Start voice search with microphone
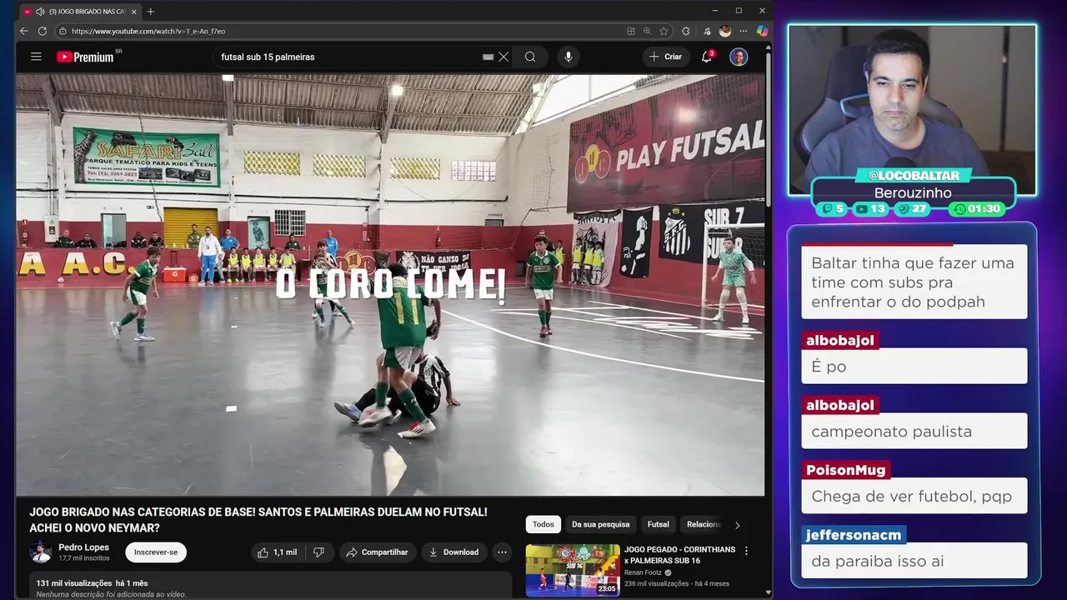 coord(569,57)
